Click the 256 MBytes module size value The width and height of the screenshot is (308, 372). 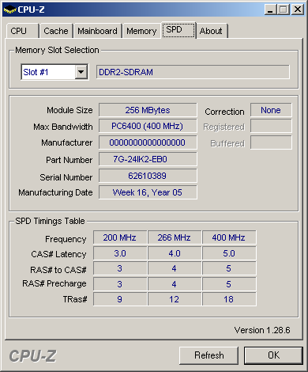[x=148, y=110]
